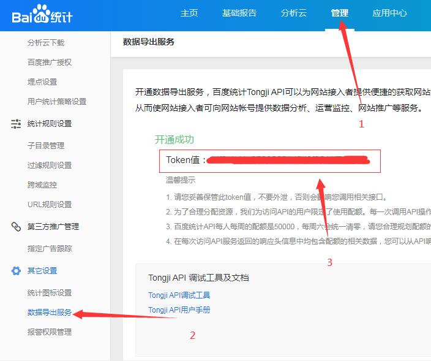Open the Tongji API用户手册 link

pyautogui.click(x=179, y=310)
